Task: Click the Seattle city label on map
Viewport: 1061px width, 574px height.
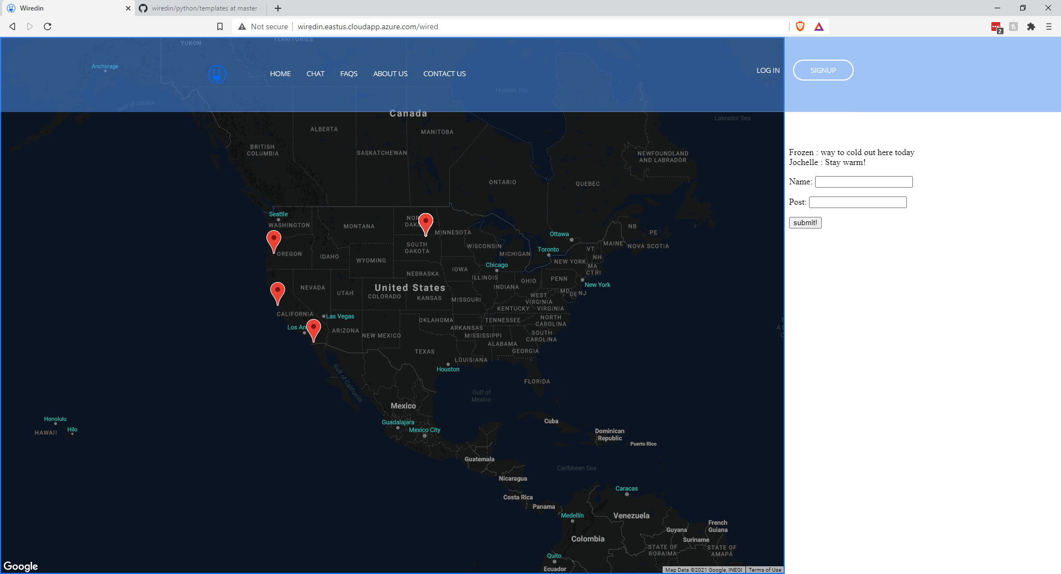Action: click(x=279, y=214)
